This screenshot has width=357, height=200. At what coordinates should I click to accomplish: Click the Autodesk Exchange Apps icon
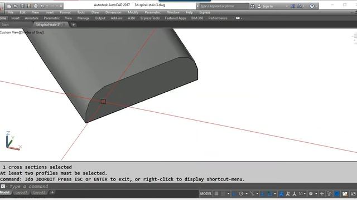pyautogui.click(x=293, y=6)
